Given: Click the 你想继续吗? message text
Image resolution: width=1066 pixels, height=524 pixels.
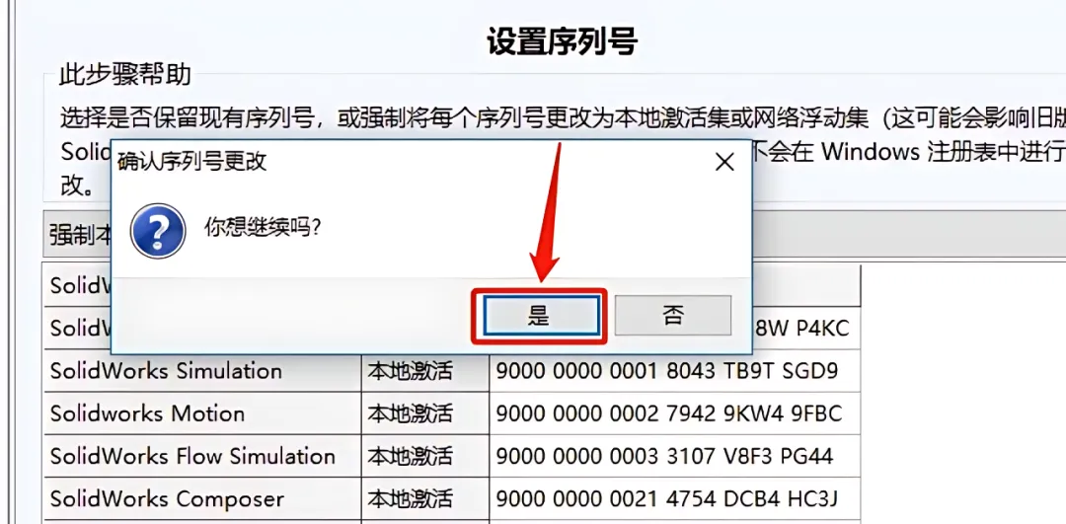Looking at the screenshot, I should [x=263, y=228].
